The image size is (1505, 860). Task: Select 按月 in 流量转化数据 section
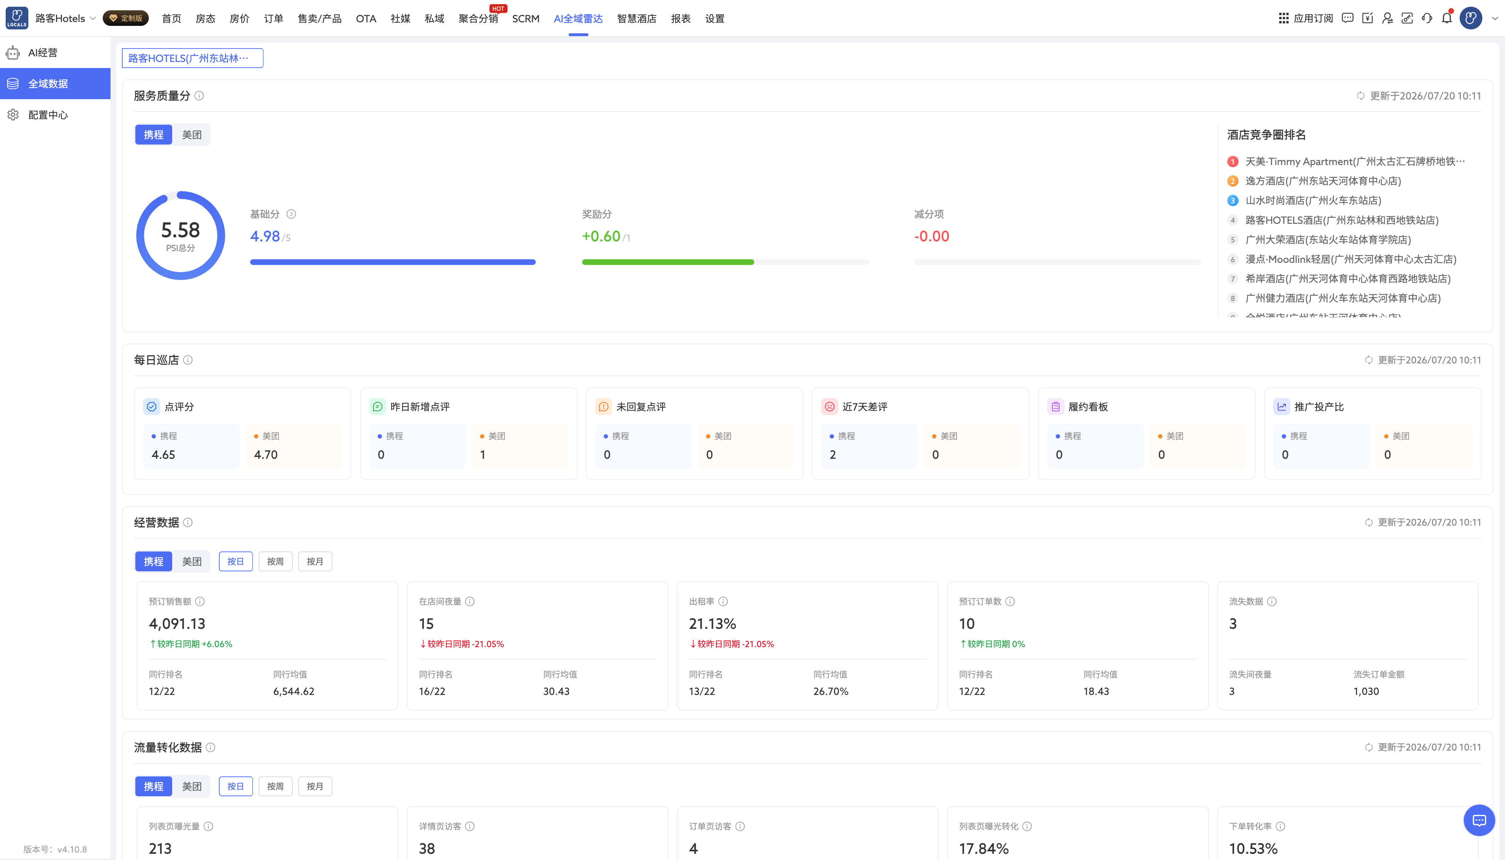[x=315, y=786]
